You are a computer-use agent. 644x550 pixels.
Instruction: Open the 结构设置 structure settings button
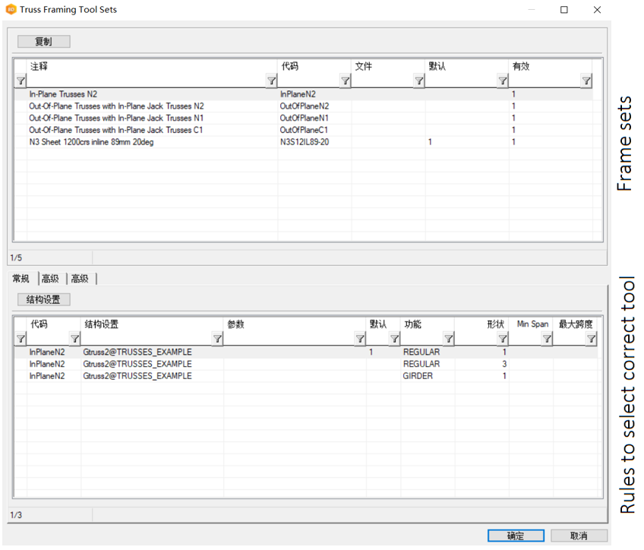point(43,299)
